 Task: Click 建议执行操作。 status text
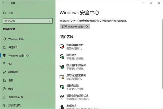[x=74, y=79]
